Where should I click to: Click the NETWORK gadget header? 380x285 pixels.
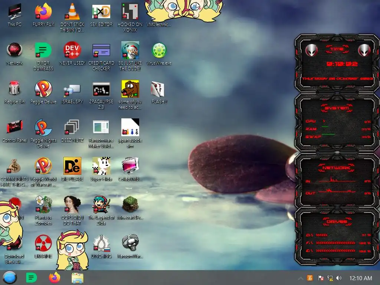pos(337,168)
